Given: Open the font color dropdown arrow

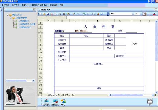Looking at the screenshot, I should [156, 14].
